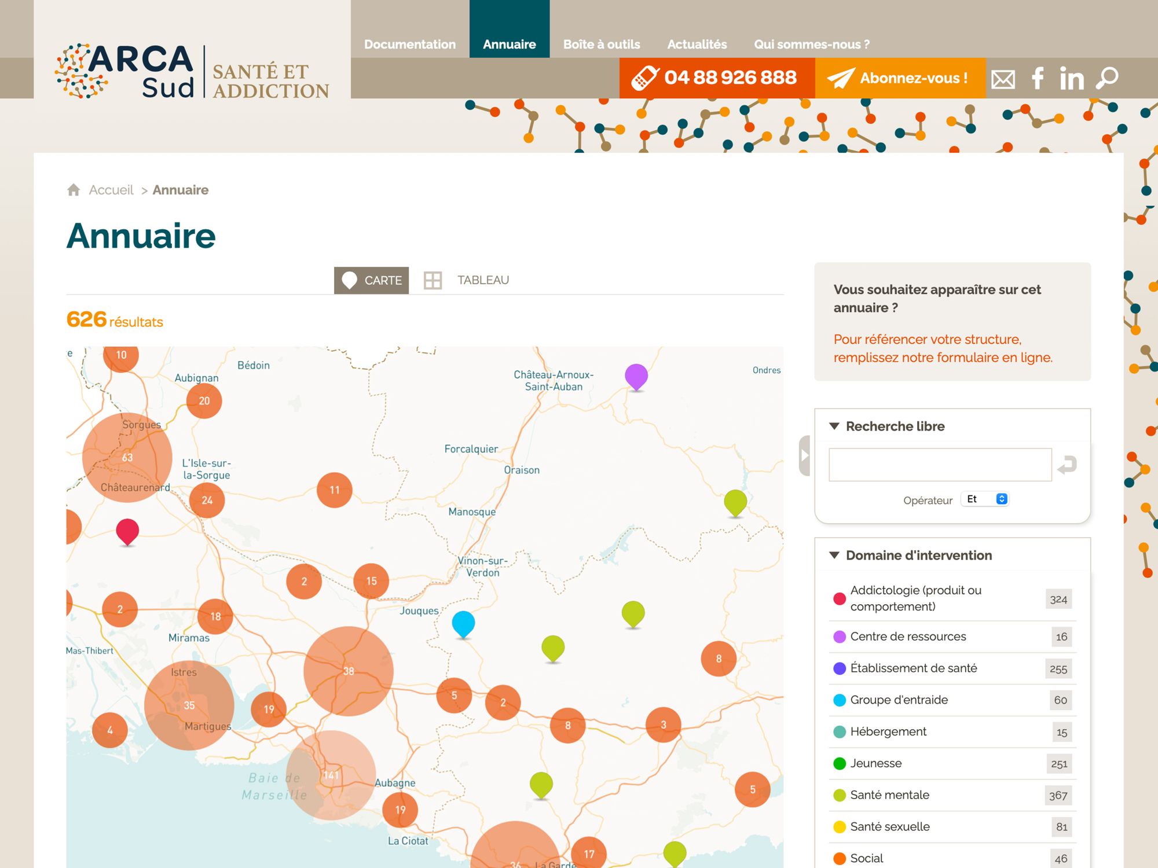Click the purple map pin marker
Image resolution: width=1158 pixels, height=868 pixels.
click(x=636, y=376)
